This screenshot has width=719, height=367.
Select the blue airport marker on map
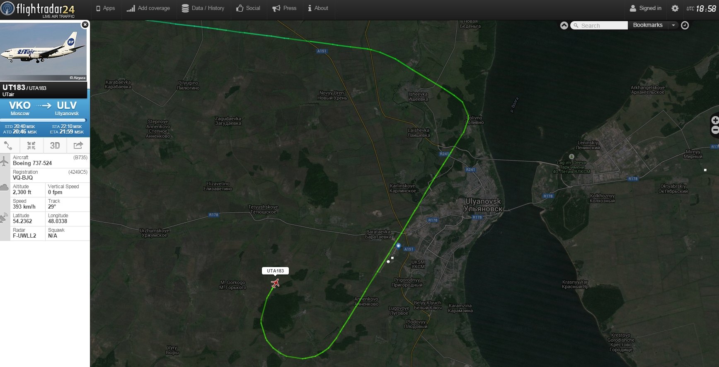tap(398, 246)
